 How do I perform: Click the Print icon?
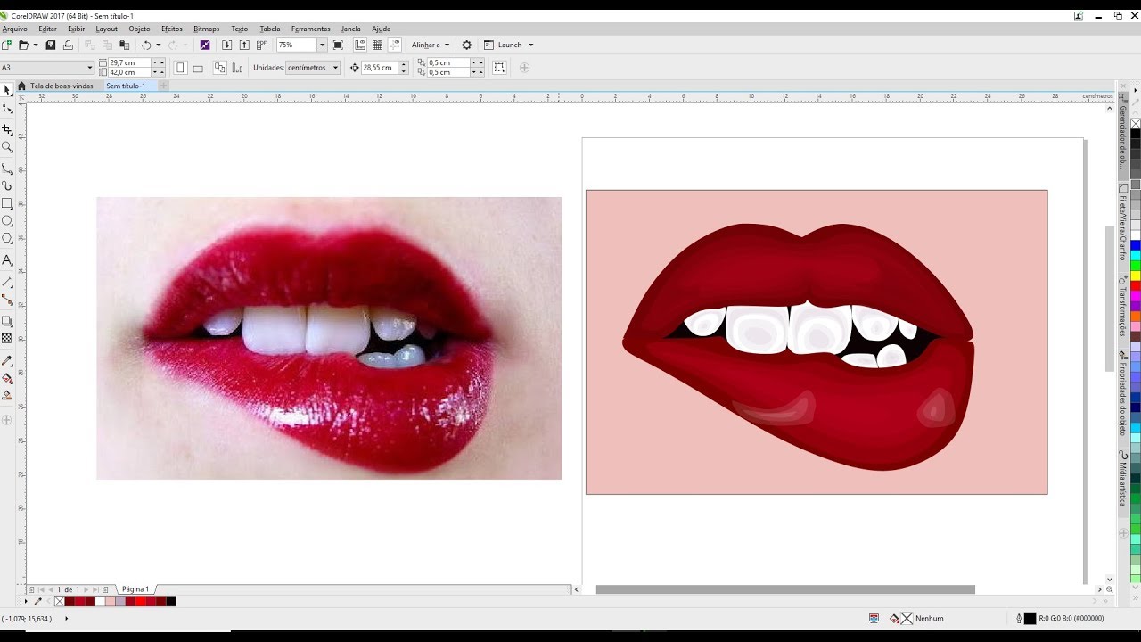[x=68, y=45]
